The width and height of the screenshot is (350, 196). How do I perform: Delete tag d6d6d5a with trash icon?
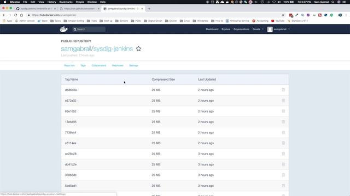(283, 90)
